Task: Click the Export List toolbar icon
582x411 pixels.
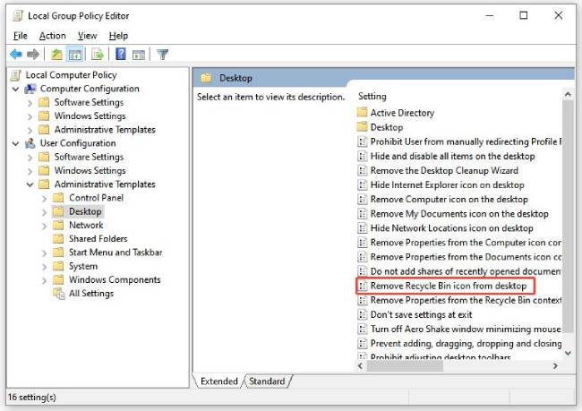Action: click(x=98, y=55)
